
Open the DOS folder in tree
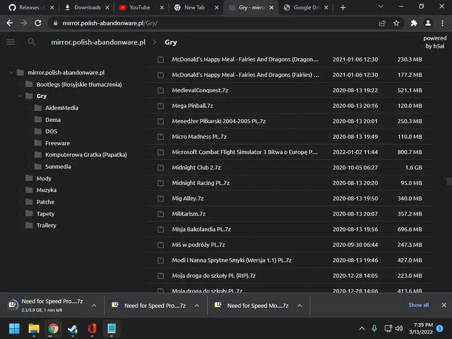tap(51, 131)
